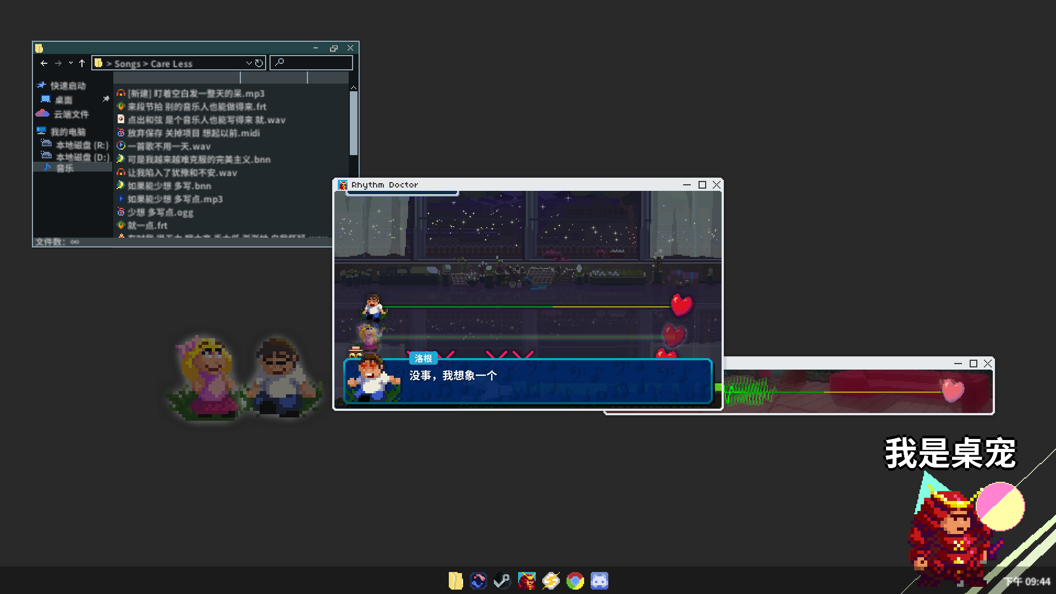The width and height of the screenshot is (1056, 594).
Task: Maximize the Rhythm Doctor window
Action: tap(702, 185)
